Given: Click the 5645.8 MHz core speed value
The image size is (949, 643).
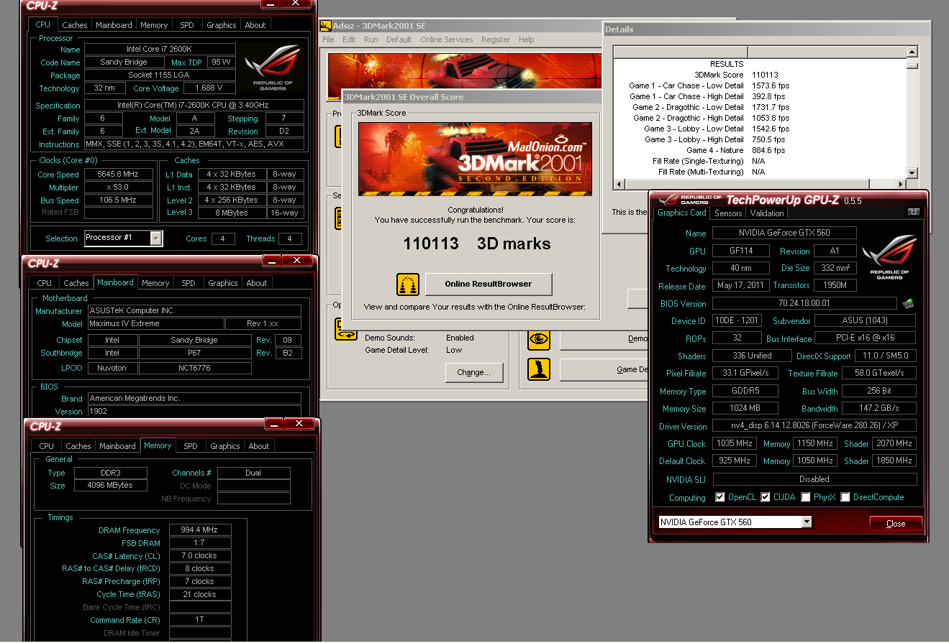Looking at the screenshot, I should click(119, 175).
